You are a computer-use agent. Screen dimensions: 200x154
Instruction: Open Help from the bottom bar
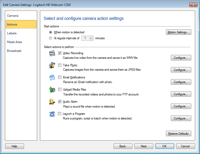coord(15,146)
